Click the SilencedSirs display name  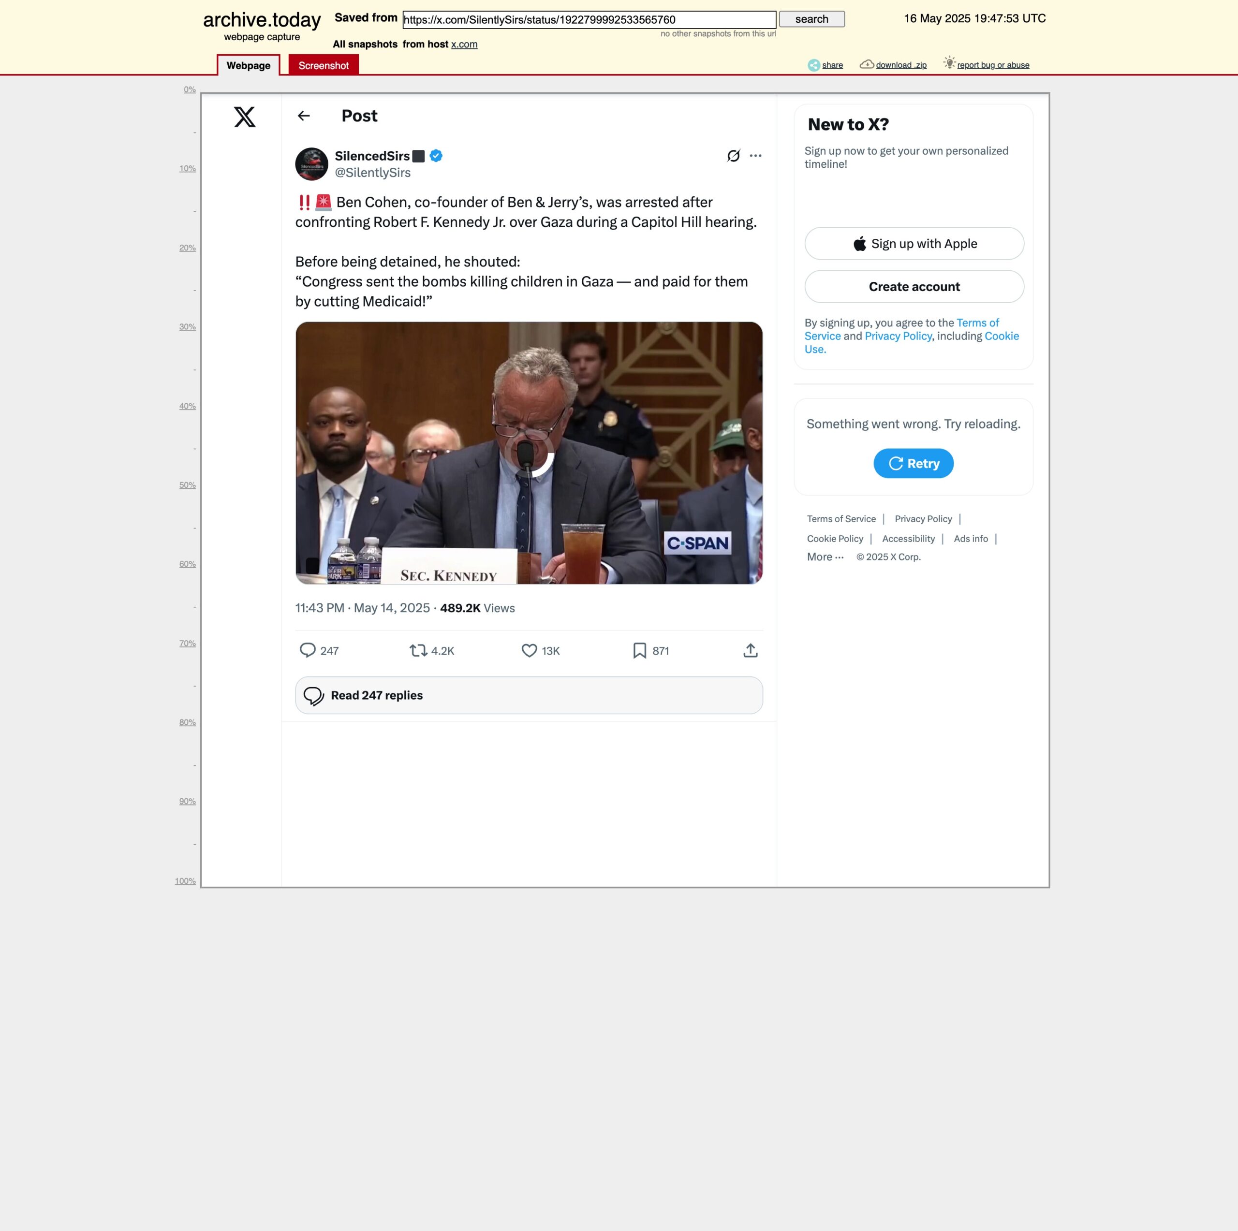point(372,156)
